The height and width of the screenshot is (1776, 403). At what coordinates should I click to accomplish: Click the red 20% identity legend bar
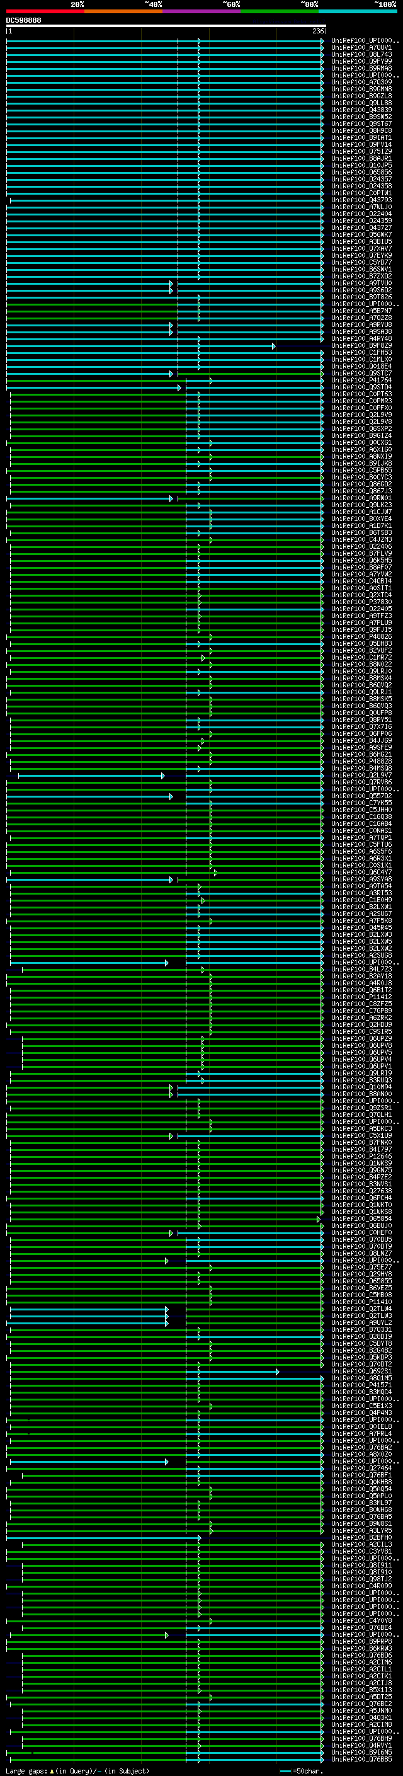click(x=45, y=12)
